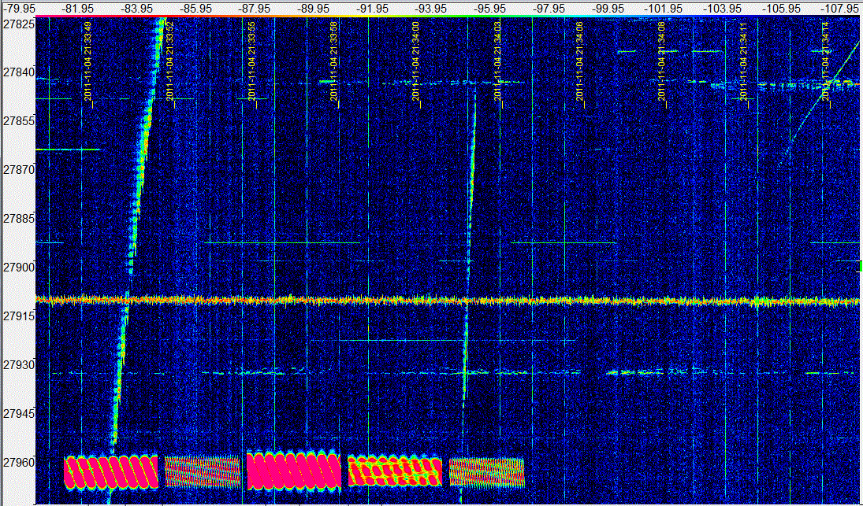Viewport: 863px width, 506px height.
Task: Click the rainbow color scale strip
Action: click(447, 17)
